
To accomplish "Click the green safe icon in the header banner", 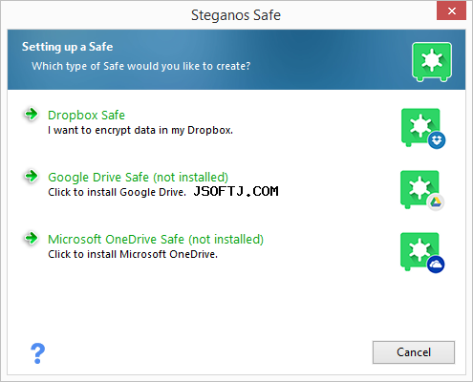I will pyautogui.click(x=432, y=62).
